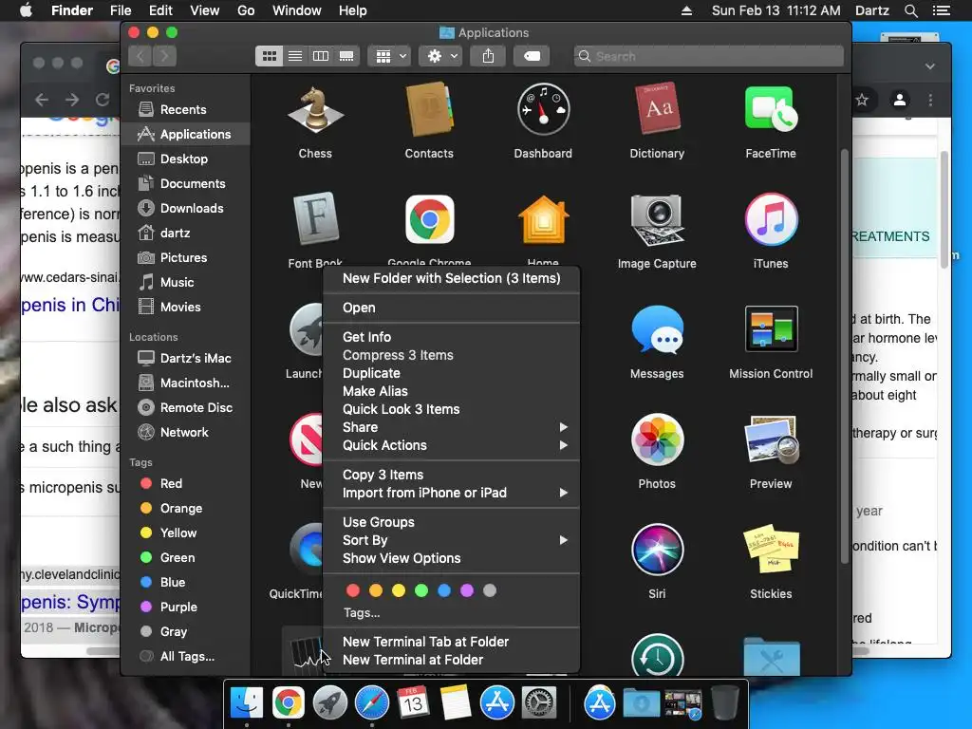Select the Mission Control app icon
This screenshot has height=729, width=972.
click(x=771, y=329)
